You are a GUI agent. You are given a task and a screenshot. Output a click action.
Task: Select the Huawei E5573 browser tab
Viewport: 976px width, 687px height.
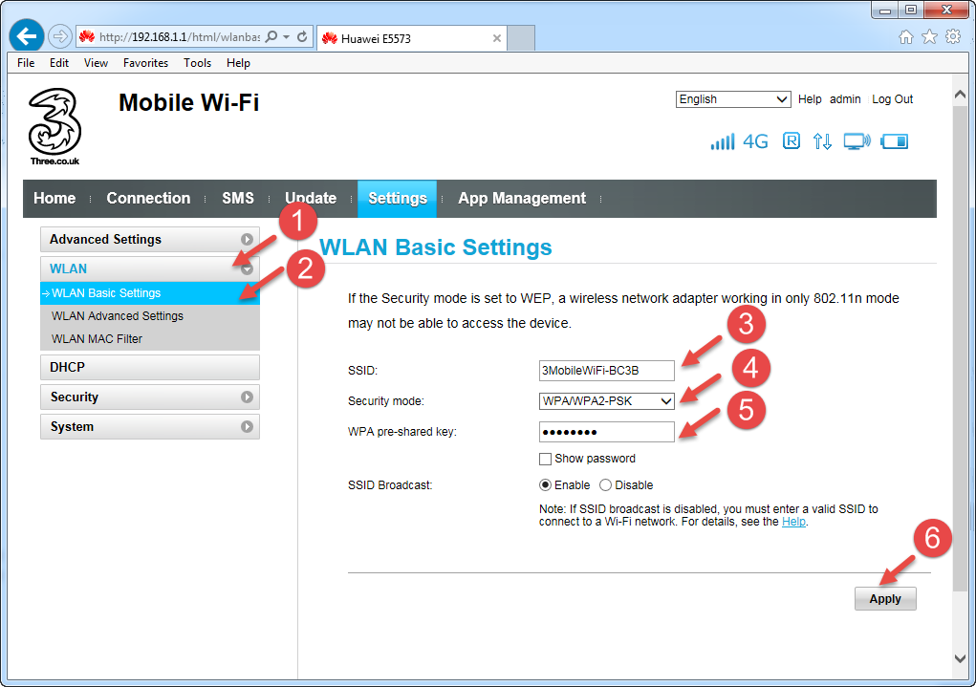coord(412,38)
